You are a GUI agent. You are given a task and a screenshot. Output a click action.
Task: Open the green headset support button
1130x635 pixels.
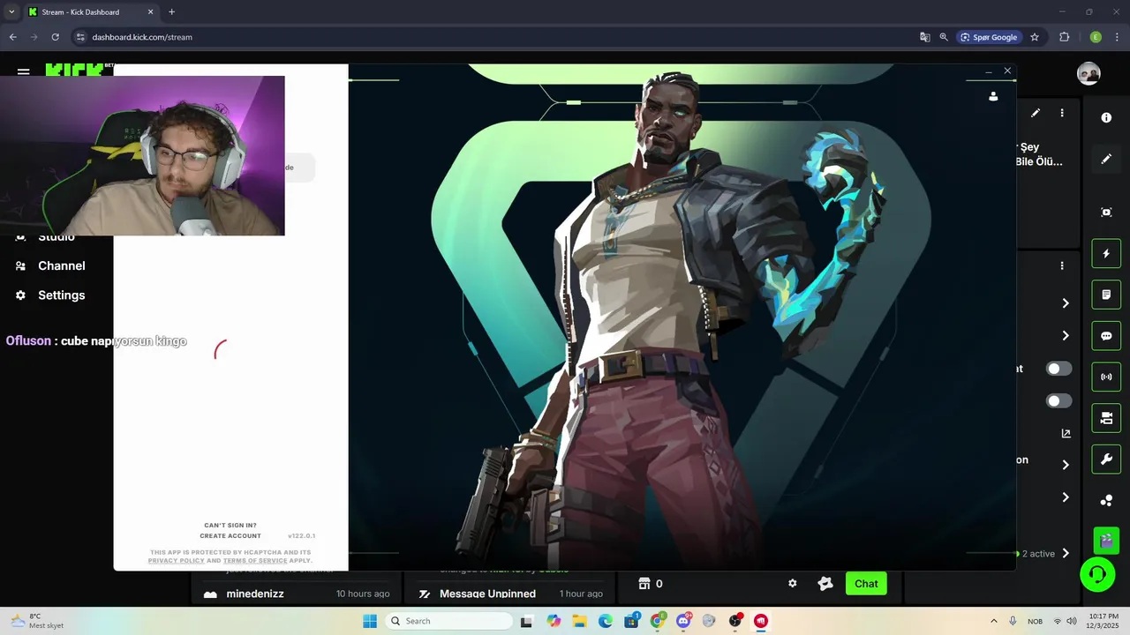(x=1098, y=575)
